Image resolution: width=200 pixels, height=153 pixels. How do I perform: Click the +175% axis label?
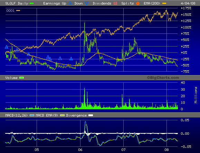[x=186, y=8]
